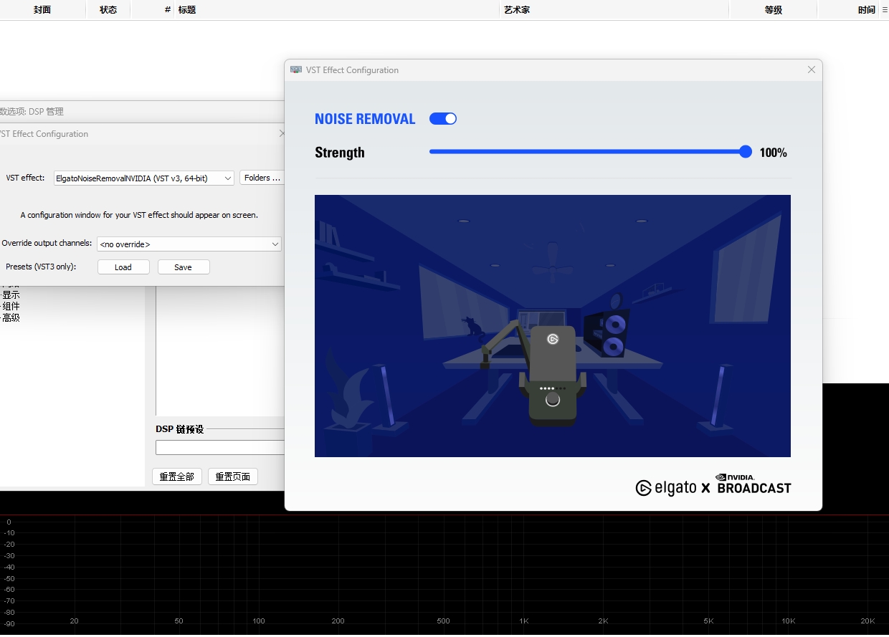Toggle the Noise Removal switch
Screen dimensions: 889x637
(x=442, y=119)
